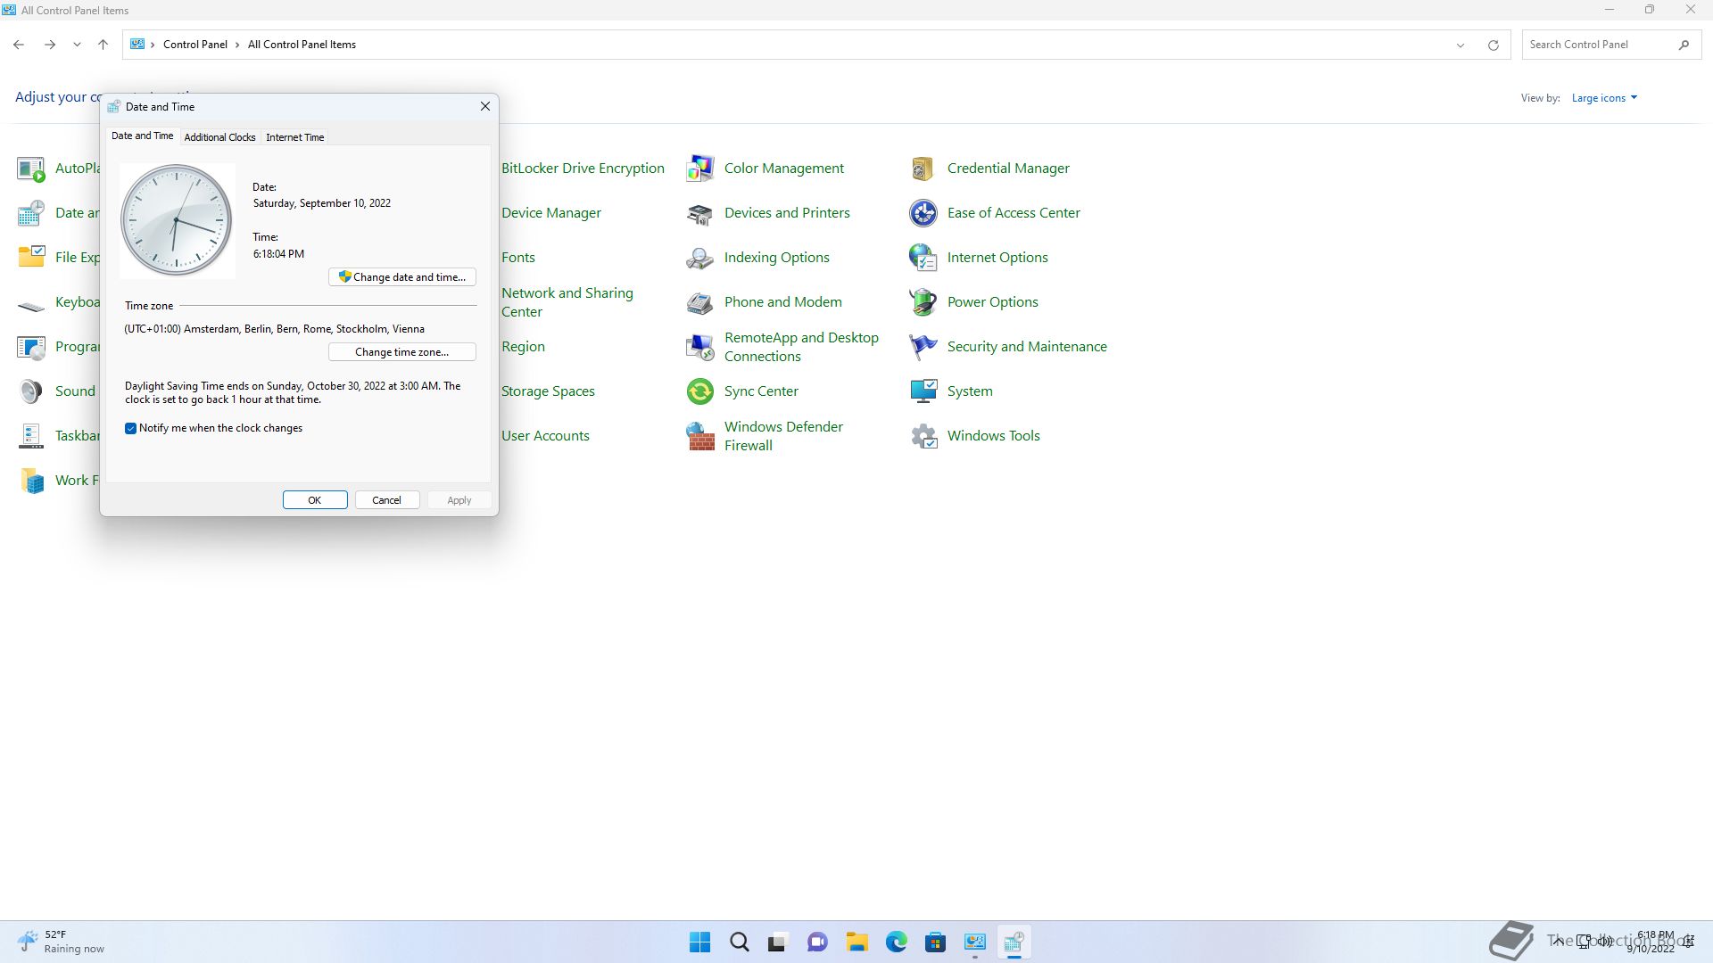Screen dimensions: 1713x963
Task: Click the Keyboard icon
Action: click(31, 306)
